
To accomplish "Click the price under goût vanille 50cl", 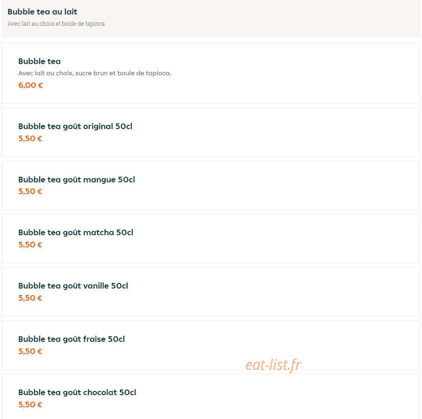I will [x=30, y=298].
